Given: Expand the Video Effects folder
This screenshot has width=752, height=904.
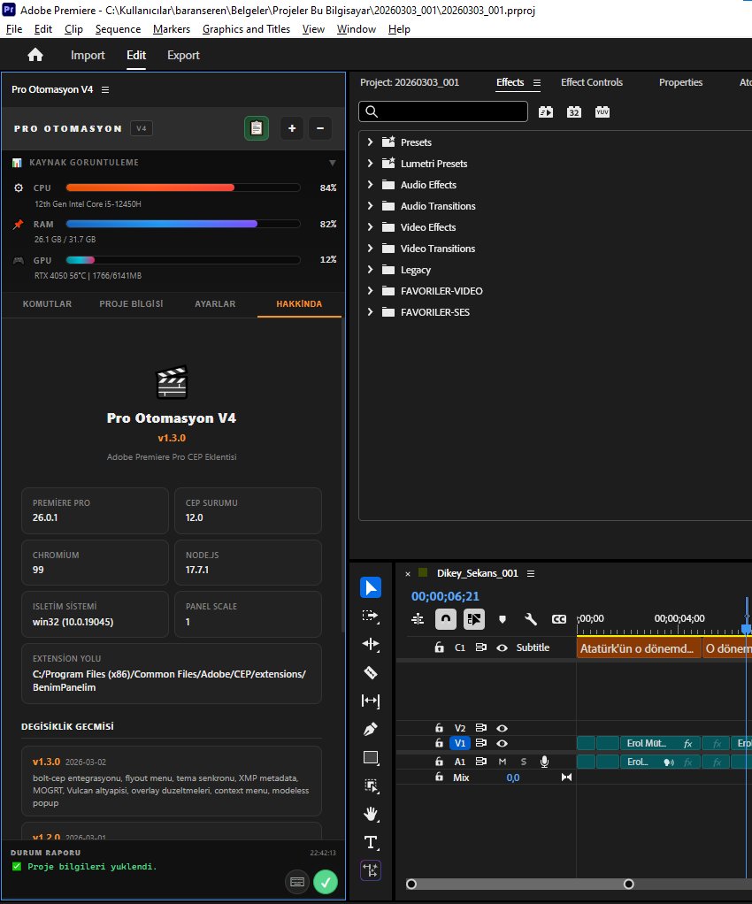Looking at the screenshot, I should tap(370, 227).
